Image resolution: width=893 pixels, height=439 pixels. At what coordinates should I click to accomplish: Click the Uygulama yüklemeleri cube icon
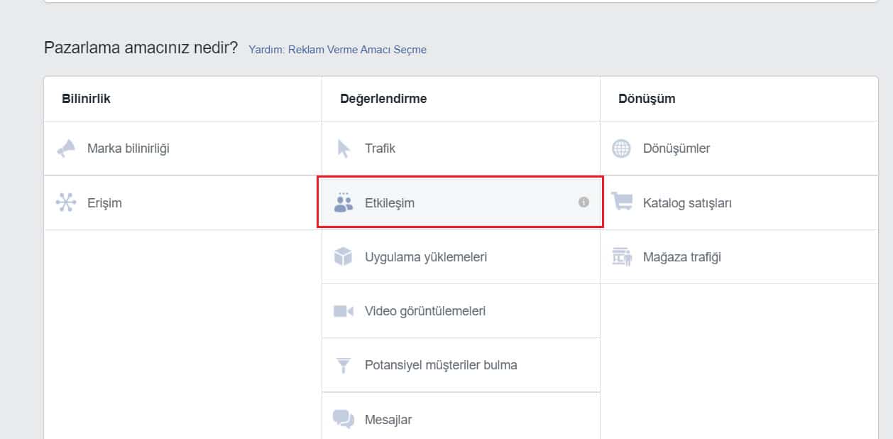(342, 256)
